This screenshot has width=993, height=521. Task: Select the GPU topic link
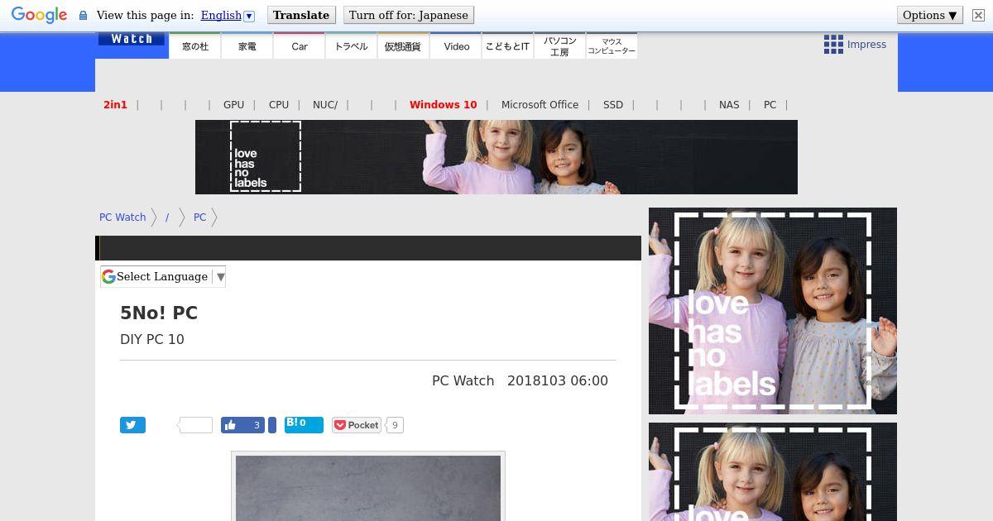[233, 105]
